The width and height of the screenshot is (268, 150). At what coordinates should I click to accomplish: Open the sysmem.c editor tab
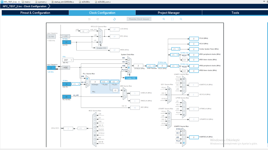(41, 2)
